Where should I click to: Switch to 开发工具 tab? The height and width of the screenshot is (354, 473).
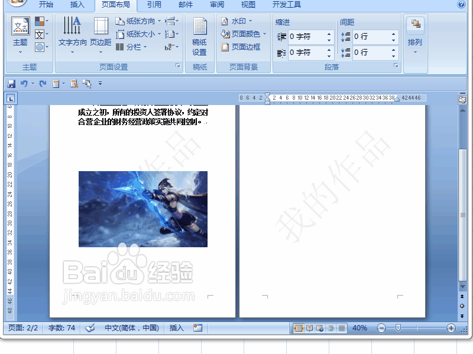[287, 5]
